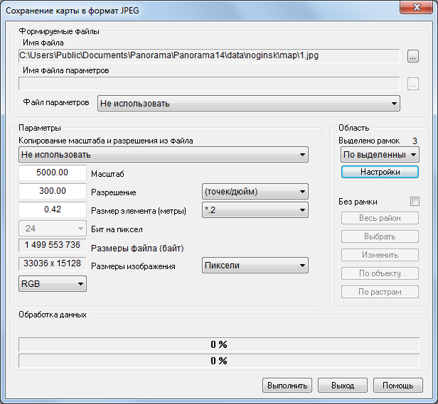438x404 pixels.
Task: Expand the scale copying 'Не использовать' dropdown
Action: [x=164, y=154]
